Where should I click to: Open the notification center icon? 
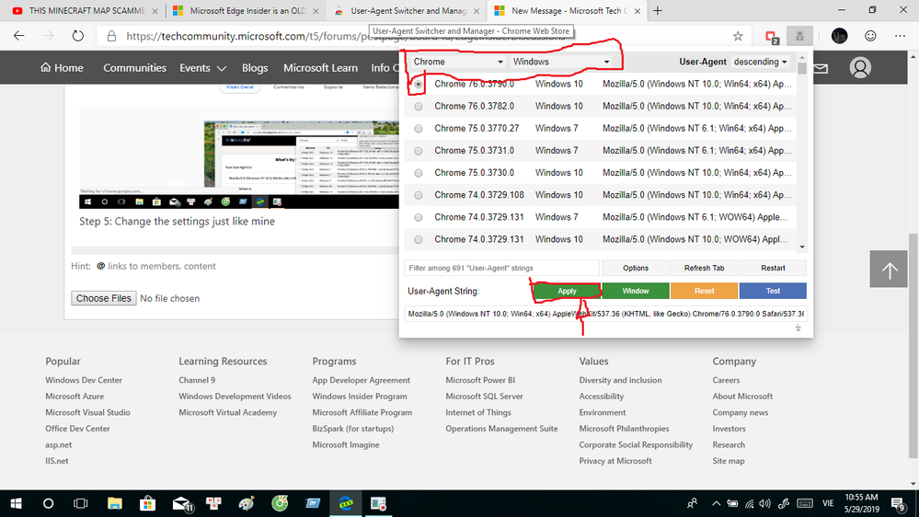pyautogui.click(x=899, y=504)
